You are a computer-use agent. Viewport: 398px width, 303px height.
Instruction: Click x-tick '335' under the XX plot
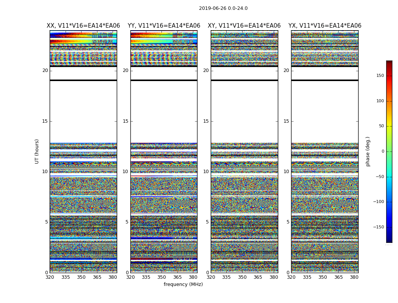[66, 277]
